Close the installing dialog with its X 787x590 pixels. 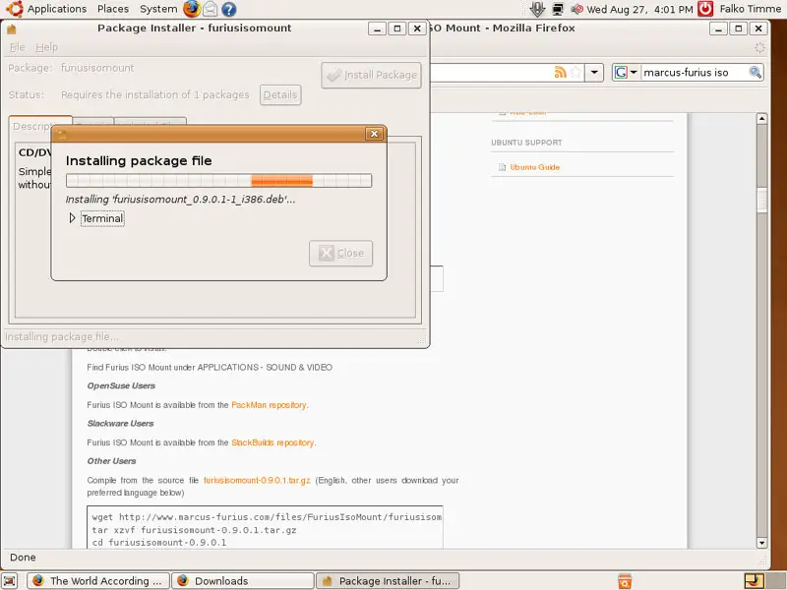point(374,134)
